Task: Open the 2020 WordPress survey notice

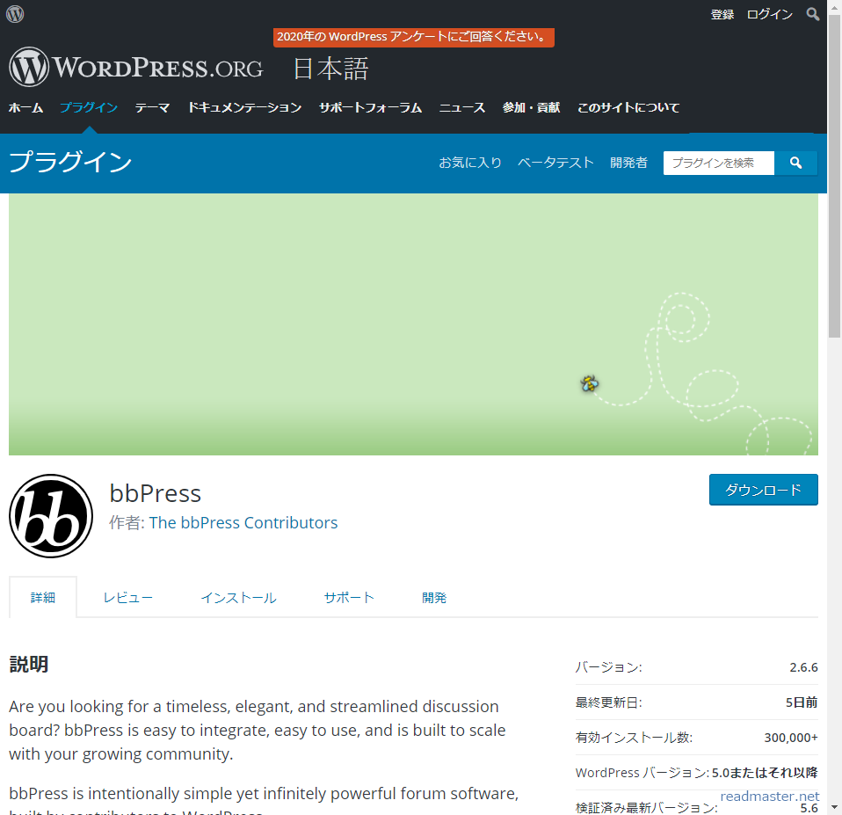Action: pyautogui.click(x=413, y=37)
